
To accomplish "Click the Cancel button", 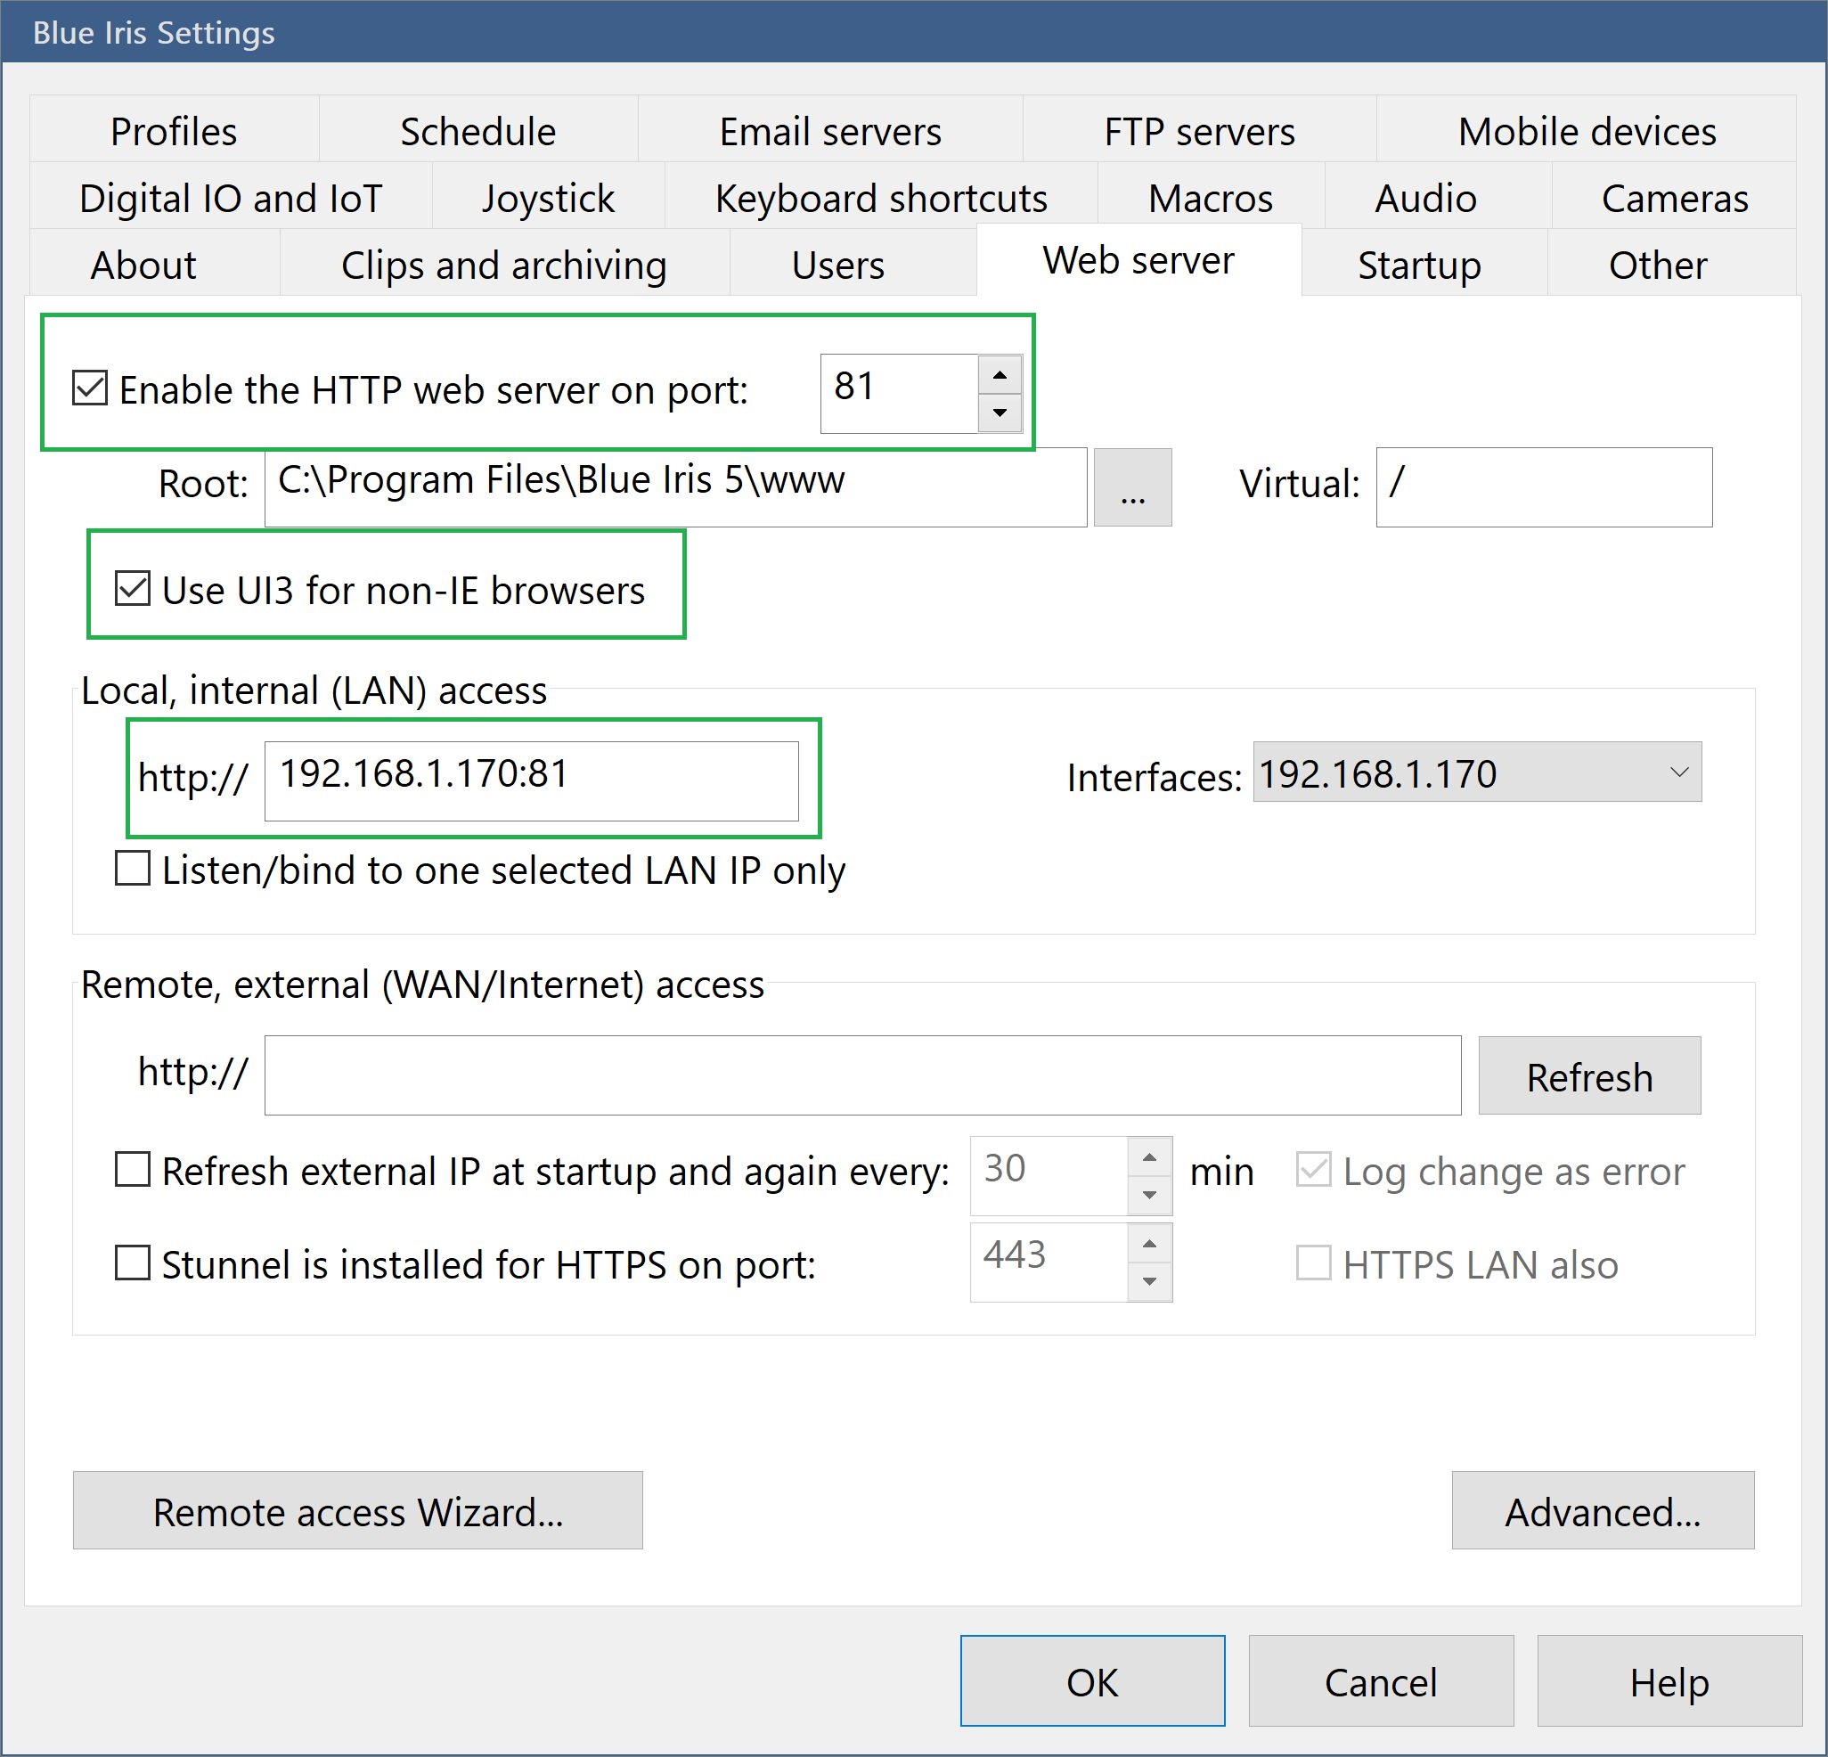I will click(1380, 1681).
